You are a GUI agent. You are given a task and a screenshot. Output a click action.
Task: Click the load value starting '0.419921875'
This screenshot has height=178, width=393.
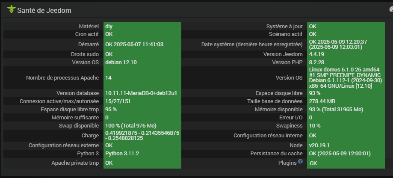[x=142, y=135]
